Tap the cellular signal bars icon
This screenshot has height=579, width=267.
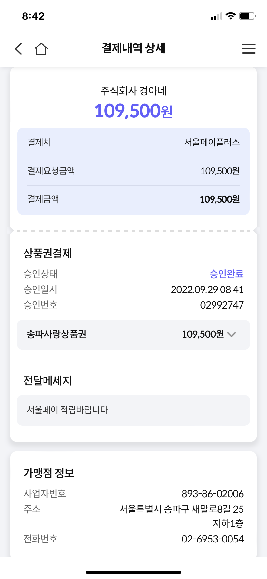(x=216, y=16)
